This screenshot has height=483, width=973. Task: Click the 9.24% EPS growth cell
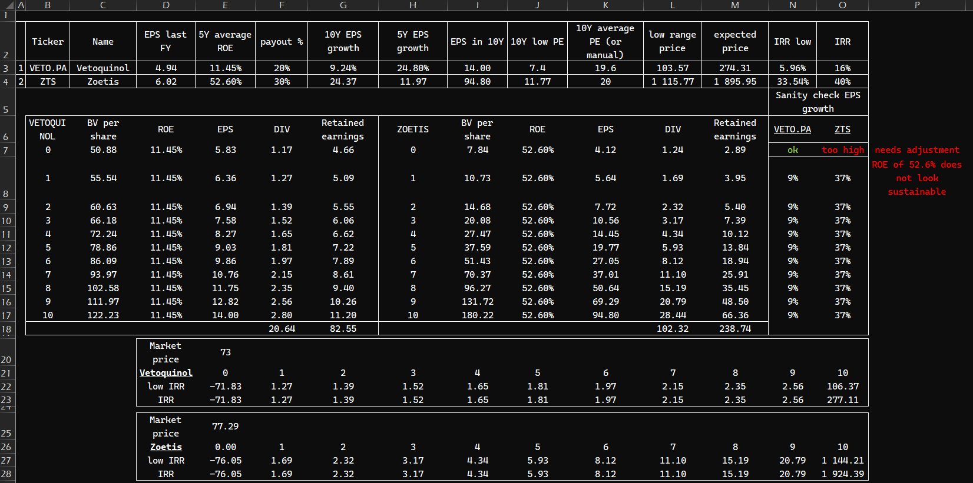343,68
